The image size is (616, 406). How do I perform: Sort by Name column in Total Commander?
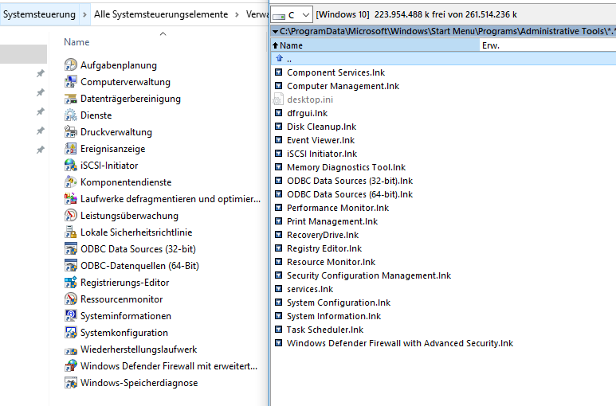(x=375, y=45)
